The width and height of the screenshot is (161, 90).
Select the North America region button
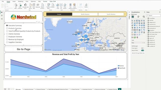click(x=85, y=14)
